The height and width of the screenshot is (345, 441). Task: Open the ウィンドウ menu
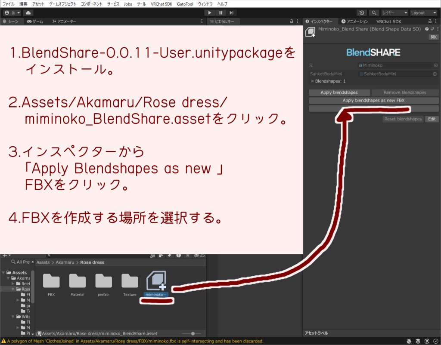tap(205, 4)
